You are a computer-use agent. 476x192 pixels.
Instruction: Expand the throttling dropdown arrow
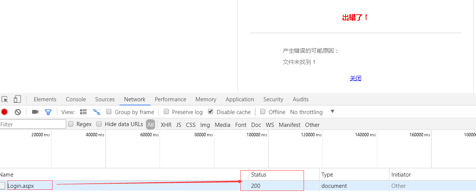[332, 111]
